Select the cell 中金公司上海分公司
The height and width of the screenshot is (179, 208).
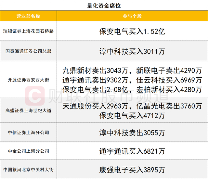pos(28,151)
